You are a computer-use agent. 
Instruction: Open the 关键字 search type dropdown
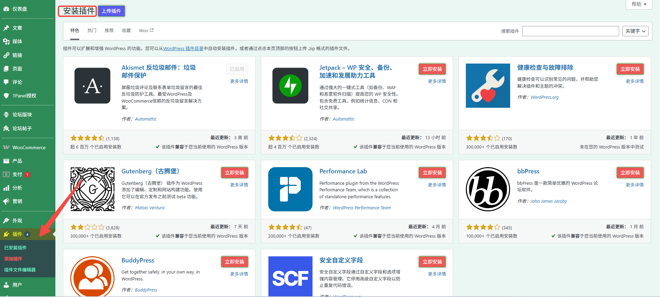point(635,31)
